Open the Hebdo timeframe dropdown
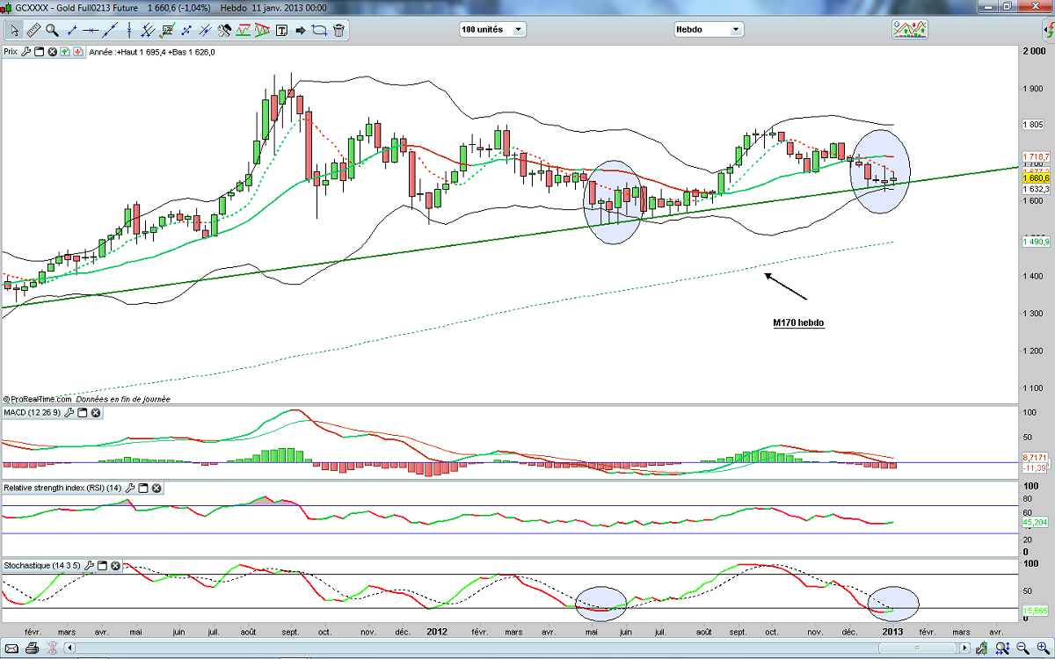This screenshot has width=1055, height=659. click(709, 29)
